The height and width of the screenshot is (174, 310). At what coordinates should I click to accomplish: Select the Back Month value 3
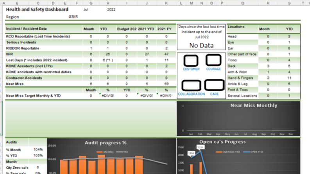pos(268,66)
